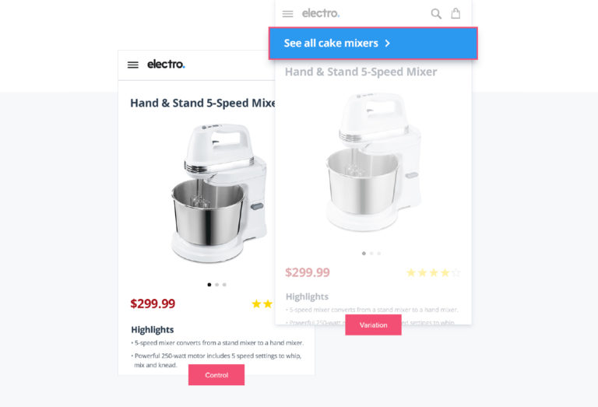Open hamburger menu in Control mockup
This screenshot has width=598, height=407.
132,65
